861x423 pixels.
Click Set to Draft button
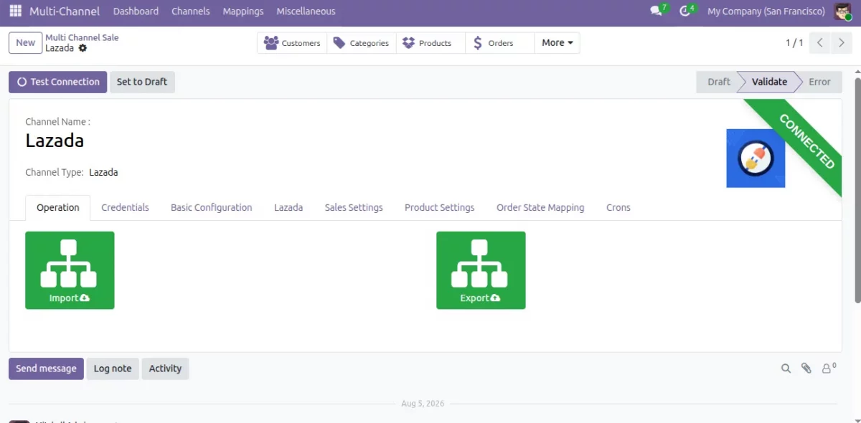pos(142,82)
